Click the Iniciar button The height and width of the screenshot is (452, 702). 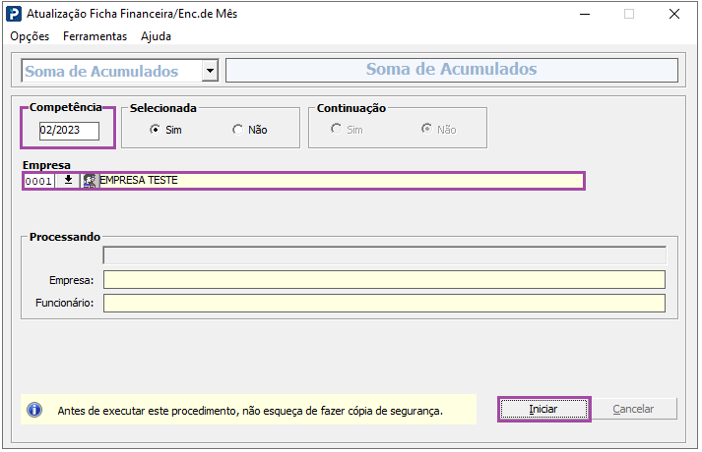(x=543, y=409)
